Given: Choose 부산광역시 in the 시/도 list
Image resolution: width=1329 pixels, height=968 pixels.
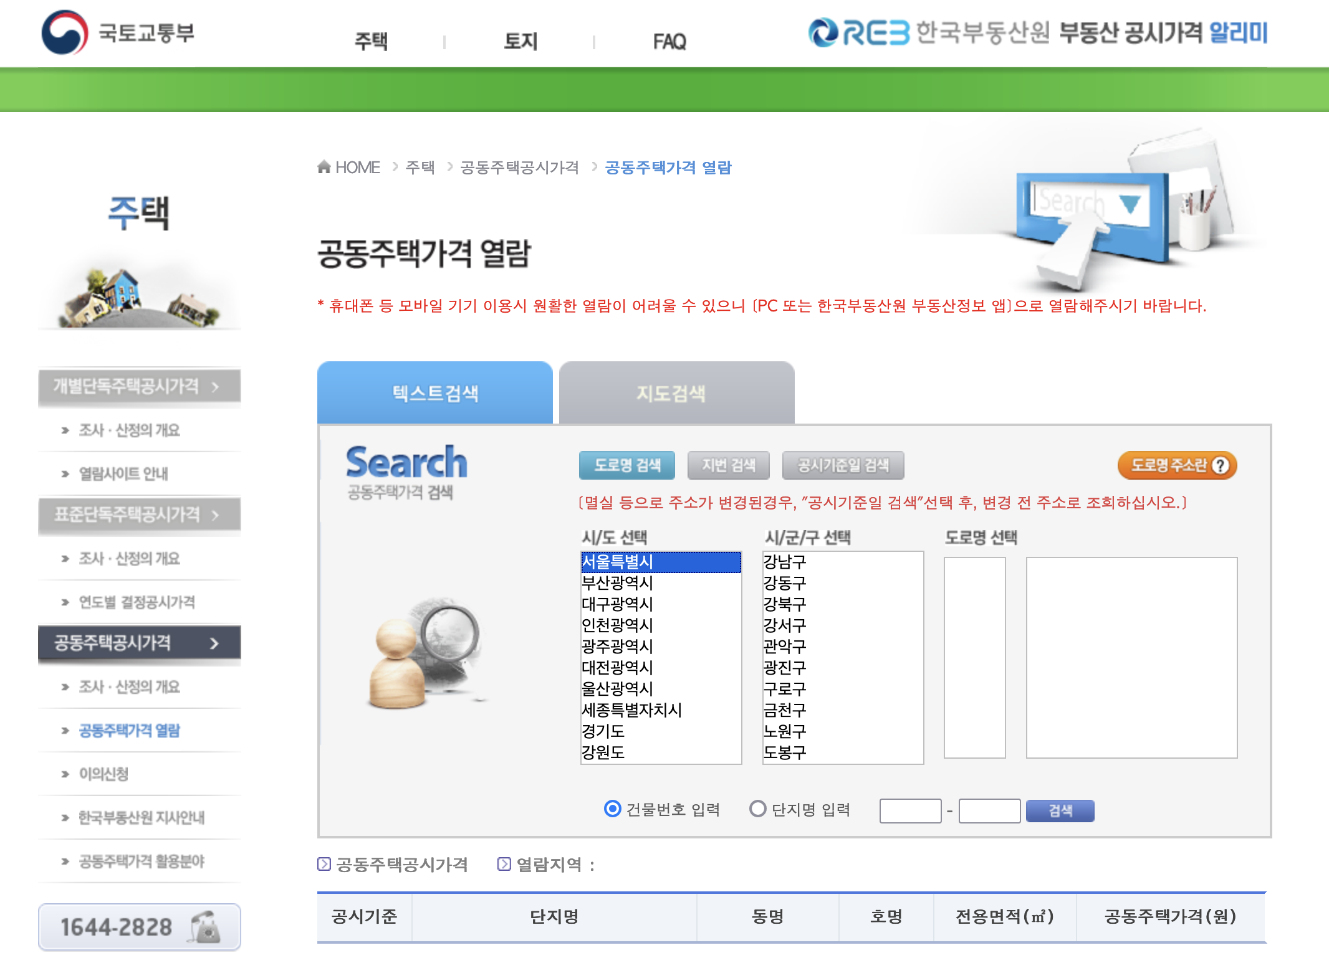Looking at the screenshot, I should pos(617,583).
